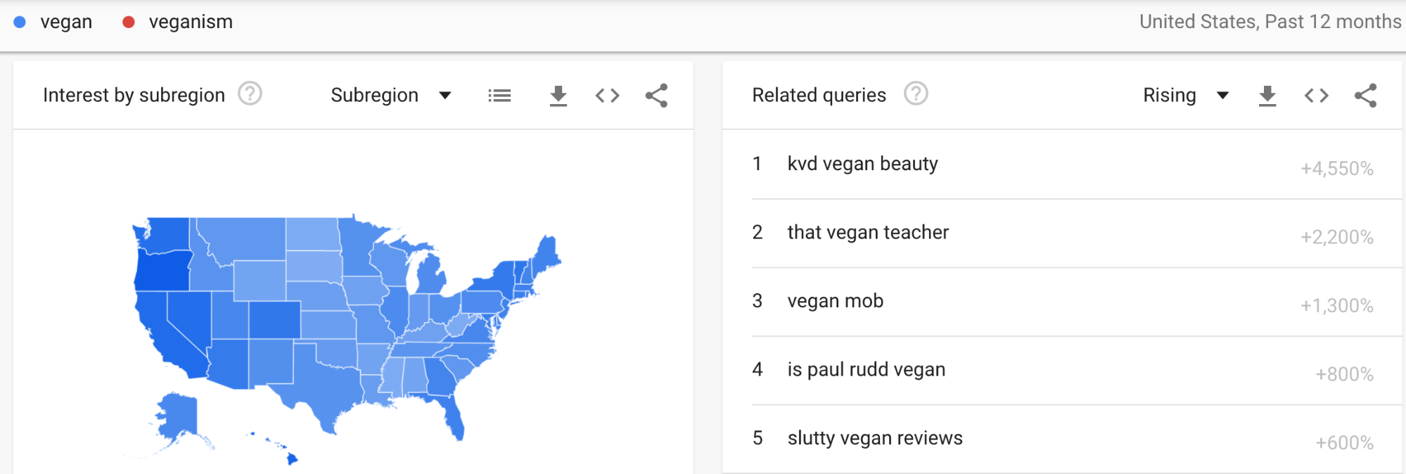
Task: Select the red veganism term dot
Action: (x=129, y=22)
